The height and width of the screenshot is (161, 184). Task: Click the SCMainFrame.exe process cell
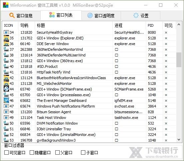point(129,89)
